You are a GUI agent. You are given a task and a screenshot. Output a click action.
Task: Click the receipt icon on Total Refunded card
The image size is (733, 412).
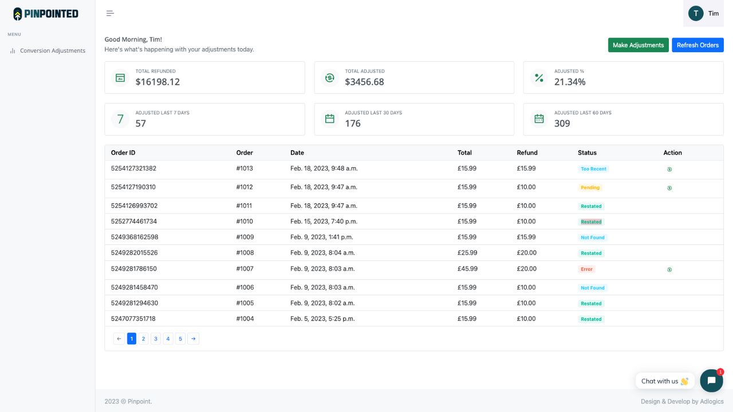click(x=119, y=77)
